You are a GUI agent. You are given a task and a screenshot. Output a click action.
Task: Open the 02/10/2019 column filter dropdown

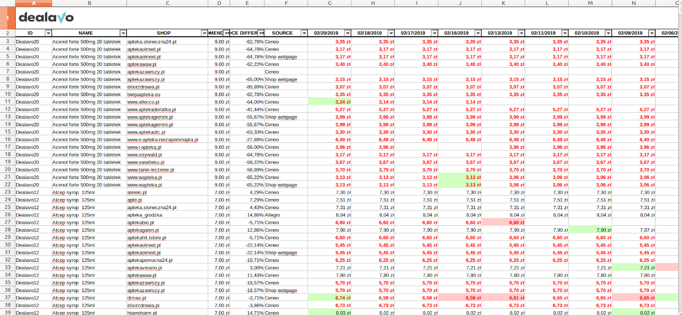(608, 33)
